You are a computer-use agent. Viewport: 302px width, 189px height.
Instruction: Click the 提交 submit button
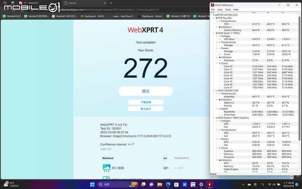[146, 91]
